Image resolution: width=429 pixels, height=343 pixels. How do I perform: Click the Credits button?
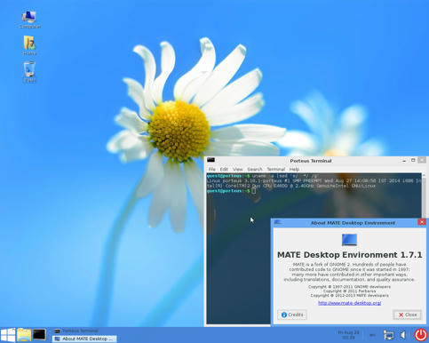292,315
